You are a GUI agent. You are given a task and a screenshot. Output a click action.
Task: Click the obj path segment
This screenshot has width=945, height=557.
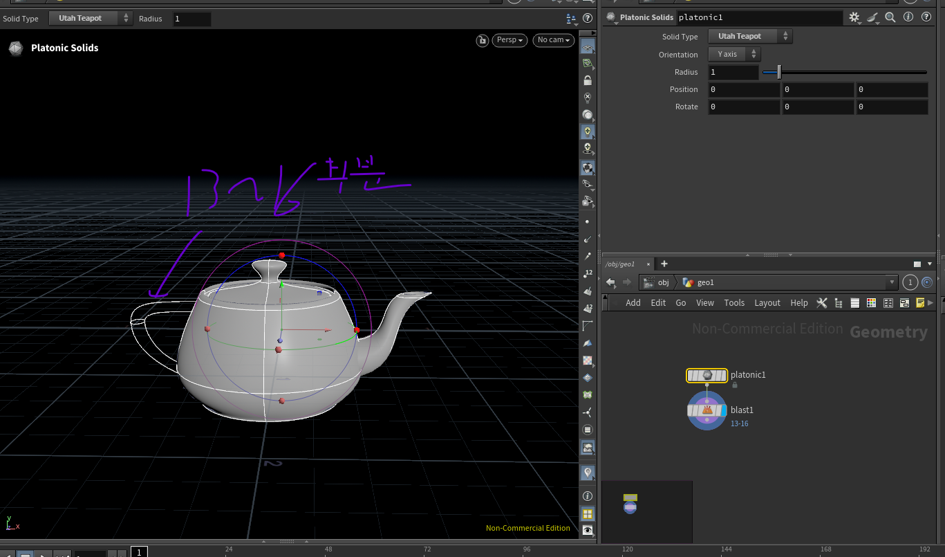coord(657,282)
